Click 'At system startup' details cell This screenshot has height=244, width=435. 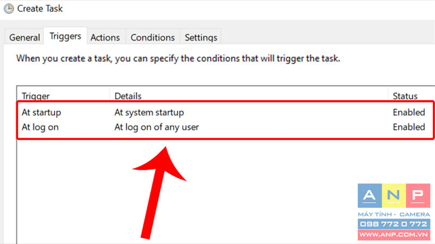coord(149,112)
